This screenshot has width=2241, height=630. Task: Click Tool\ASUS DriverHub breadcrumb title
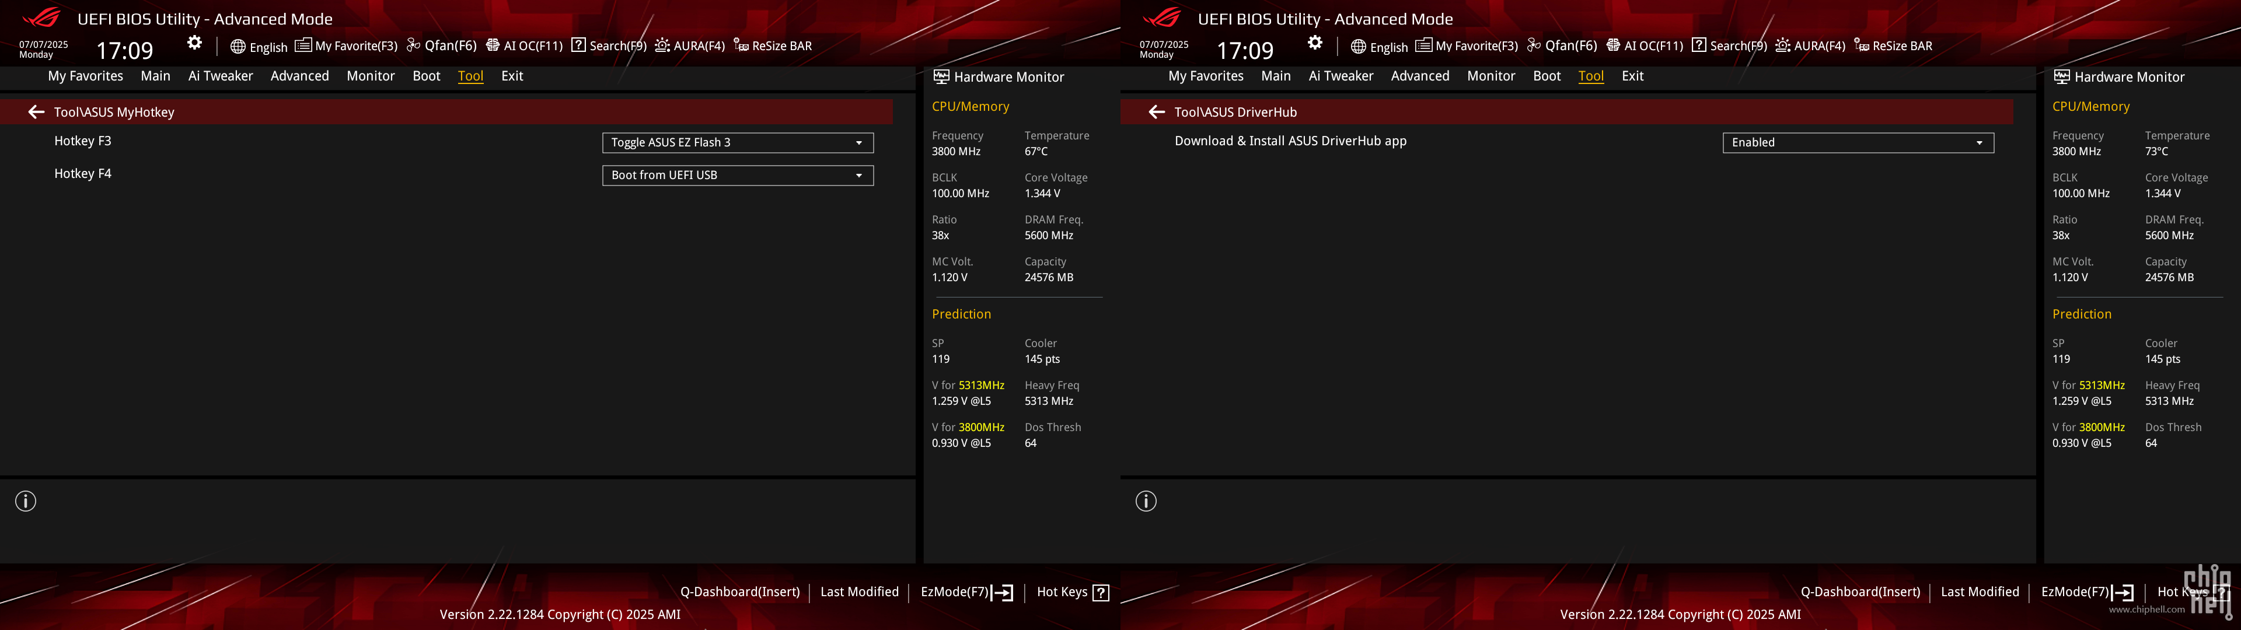pyautogui.click(x=1235, y=112)
